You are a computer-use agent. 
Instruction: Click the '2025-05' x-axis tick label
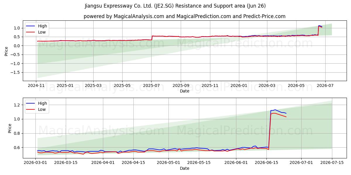[x=122, y=85]
